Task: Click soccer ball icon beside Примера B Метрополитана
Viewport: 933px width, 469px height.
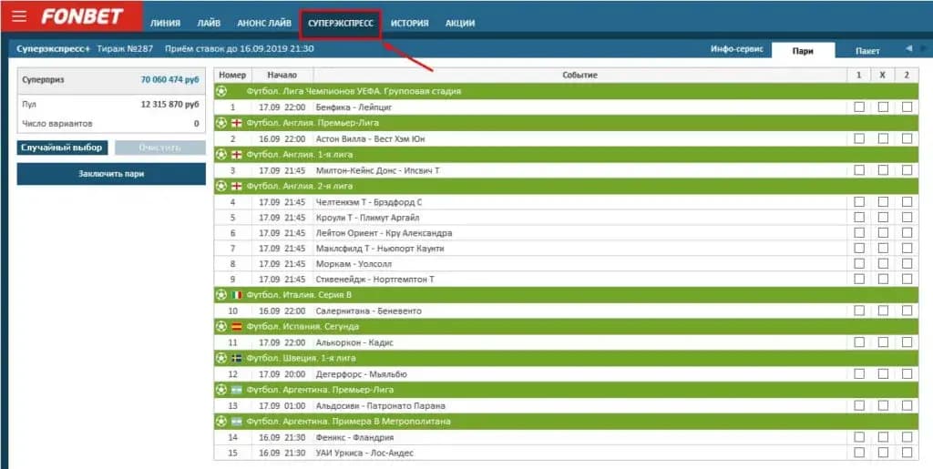Action: click(221, 421)
